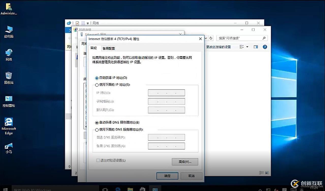Select 使用下面的 IP 地址 radio button

[97, 85]
